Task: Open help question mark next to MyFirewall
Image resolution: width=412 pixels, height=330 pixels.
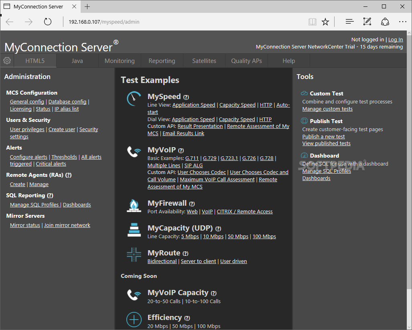Action: pos(192,204)
